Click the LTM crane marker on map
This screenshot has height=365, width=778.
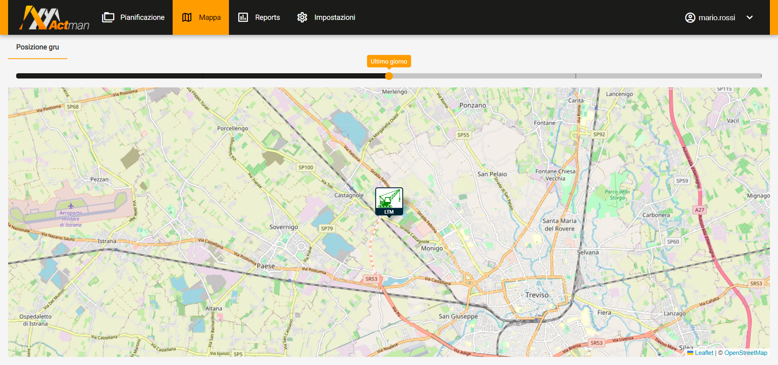[x=389, y=202]
